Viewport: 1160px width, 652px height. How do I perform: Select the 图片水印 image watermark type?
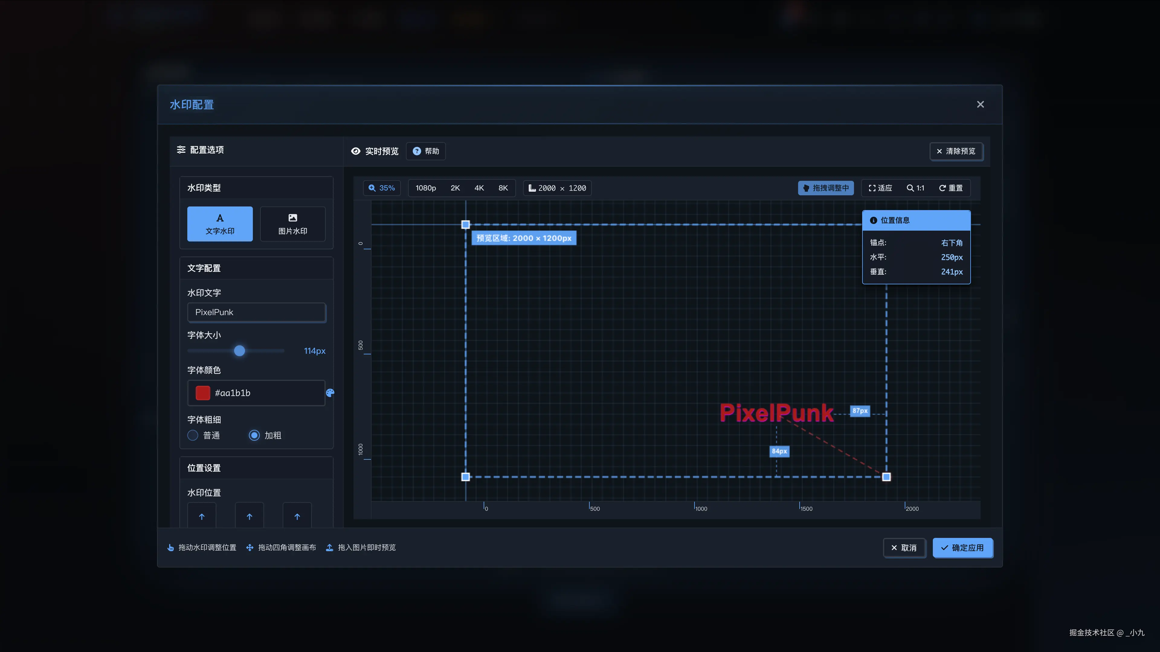pos(293,224)
